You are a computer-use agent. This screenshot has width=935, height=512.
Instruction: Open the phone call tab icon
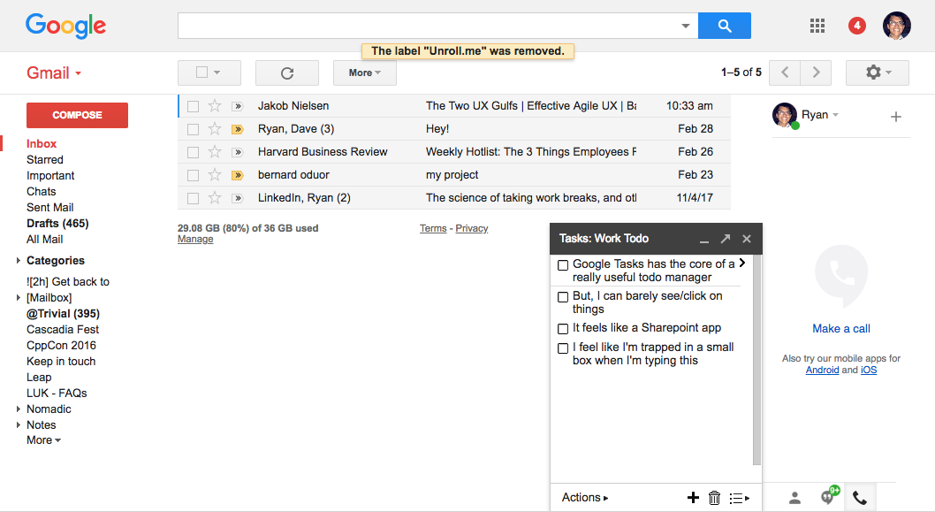[x=859, y=498]
